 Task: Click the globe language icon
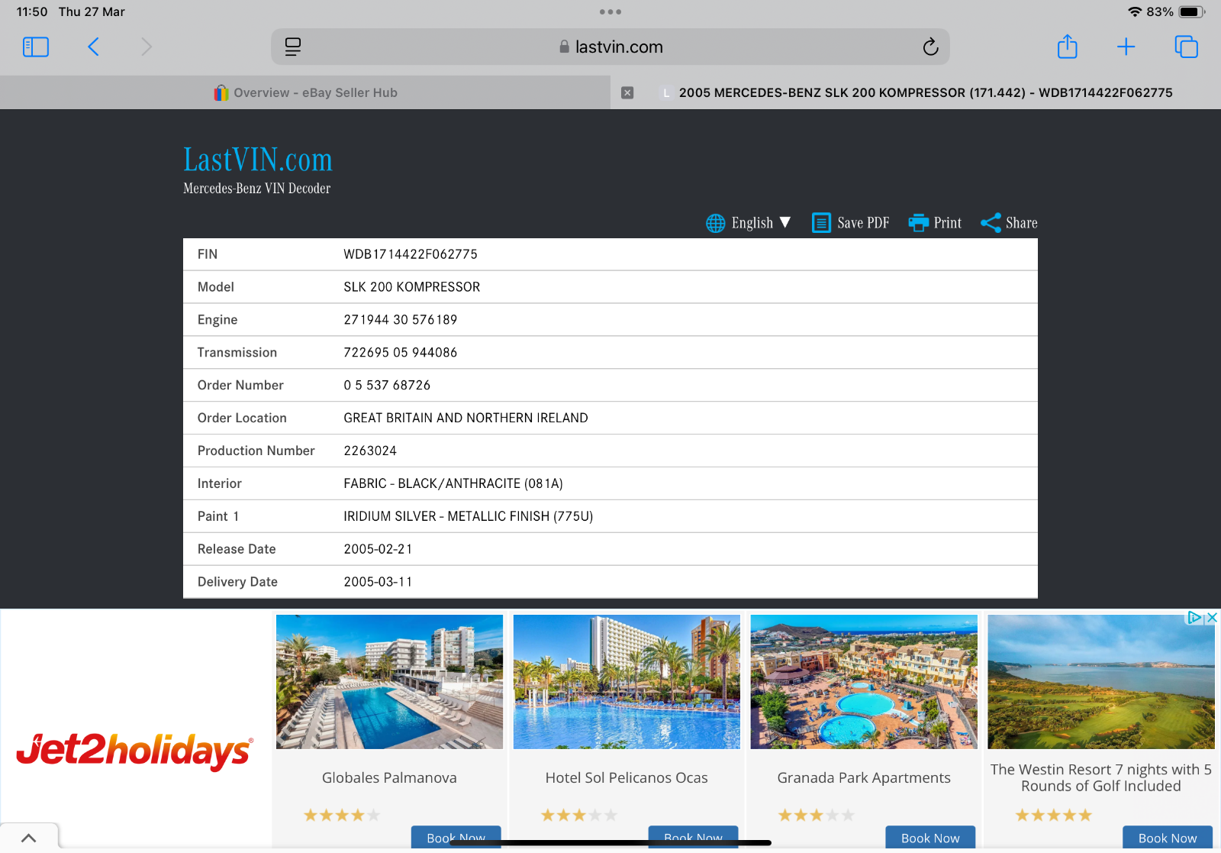click(x=716, y=223)
